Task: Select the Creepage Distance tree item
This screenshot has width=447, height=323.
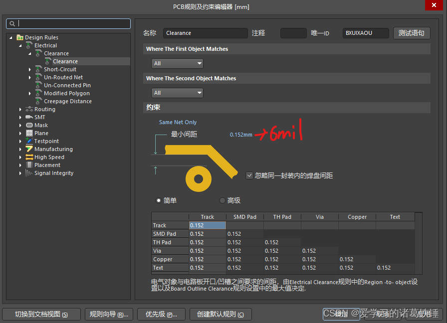Action: click(67, 101)
